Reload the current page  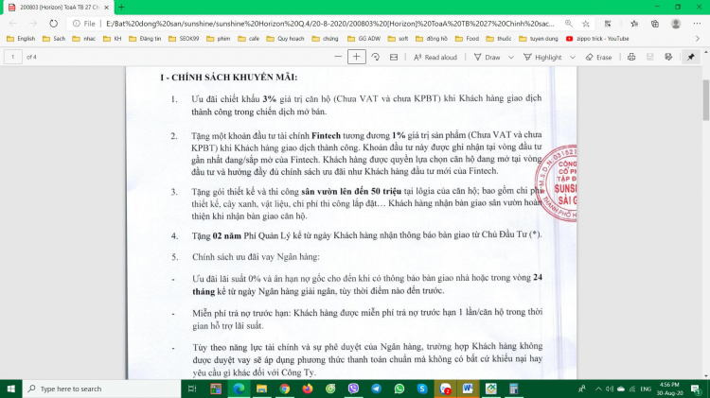pos(53,24)
